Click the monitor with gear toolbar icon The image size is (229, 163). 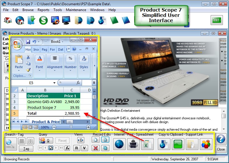click(55, 20)
